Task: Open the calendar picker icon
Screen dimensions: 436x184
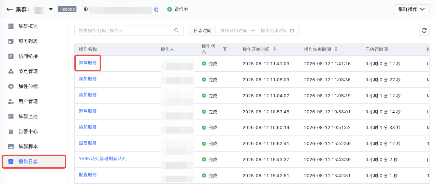Action: point(292,30)
